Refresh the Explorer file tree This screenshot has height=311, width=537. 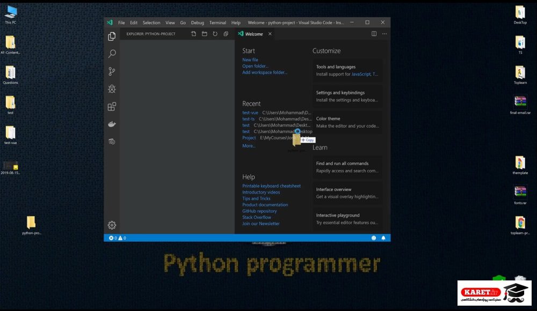coord(215,34)
